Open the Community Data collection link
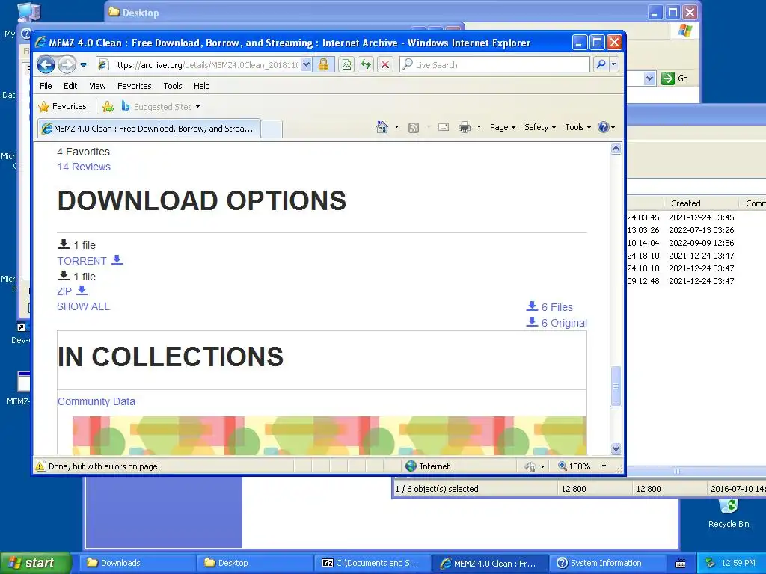The width and height of the screenshot is (766, 574). [x=96, y=401]
